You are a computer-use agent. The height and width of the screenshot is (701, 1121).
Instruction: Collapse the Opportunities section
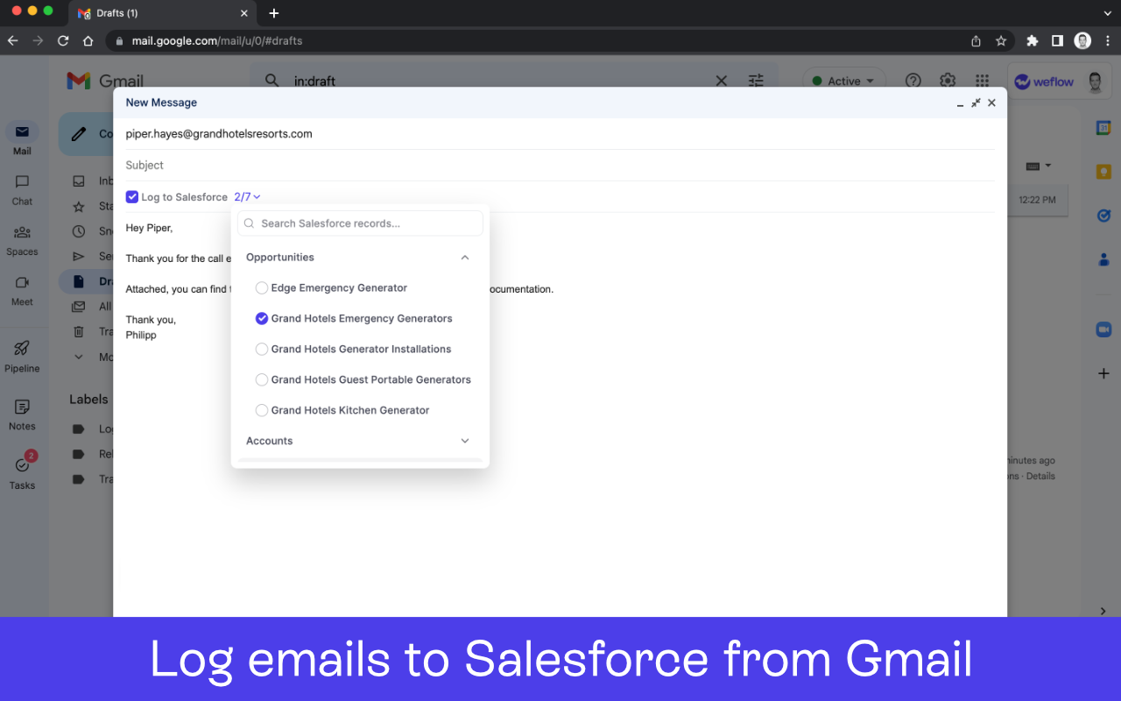[x=465, y=258]
